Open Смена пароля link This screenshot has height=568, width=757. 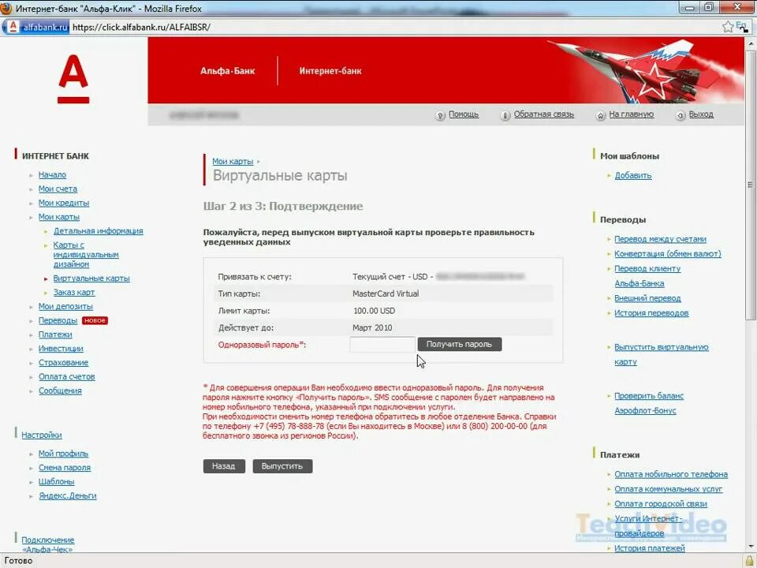64,468
